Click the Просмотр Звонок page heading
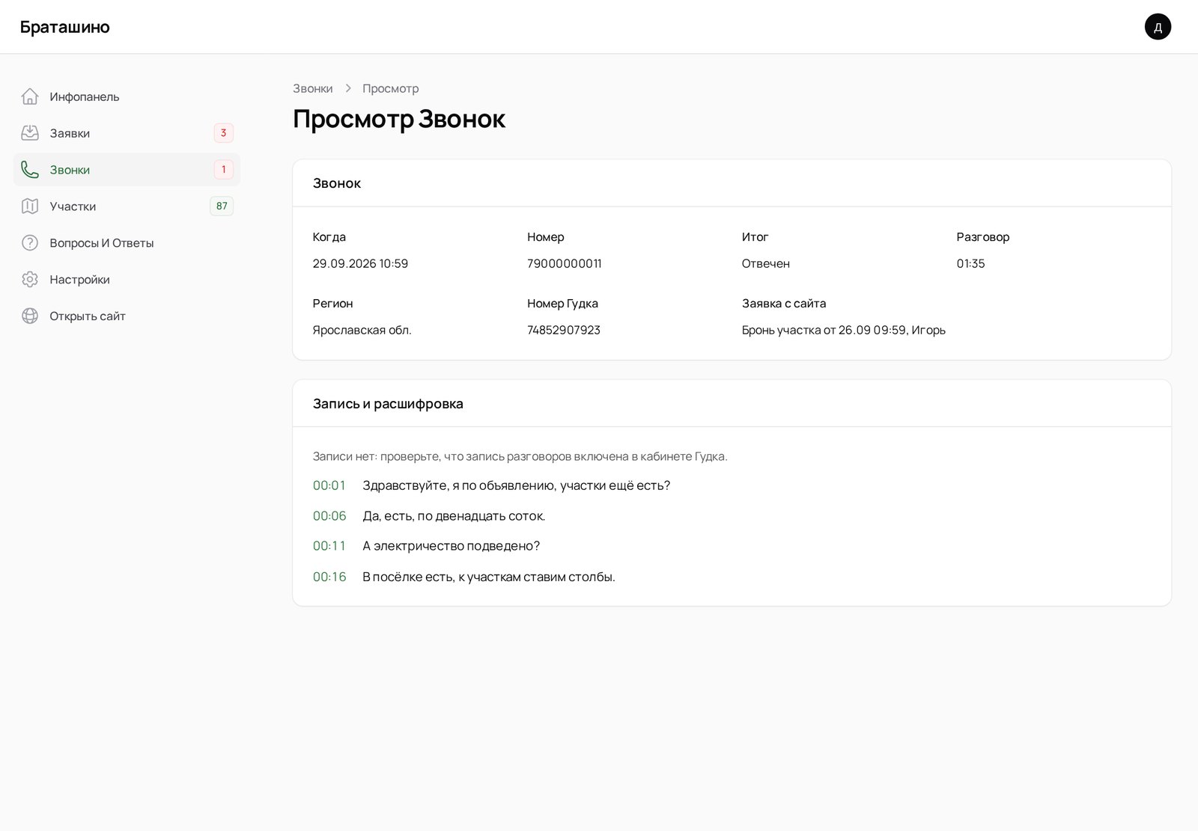Screen dimensions: 1198x831 tap(399, 118)
